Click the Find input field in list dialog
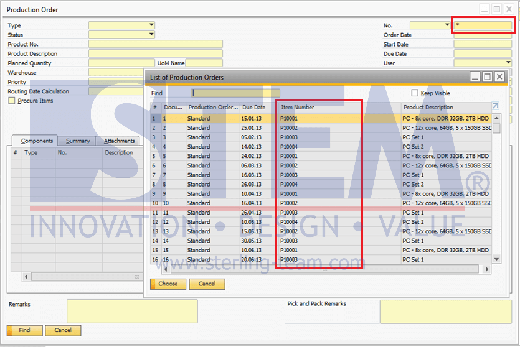 235,93
